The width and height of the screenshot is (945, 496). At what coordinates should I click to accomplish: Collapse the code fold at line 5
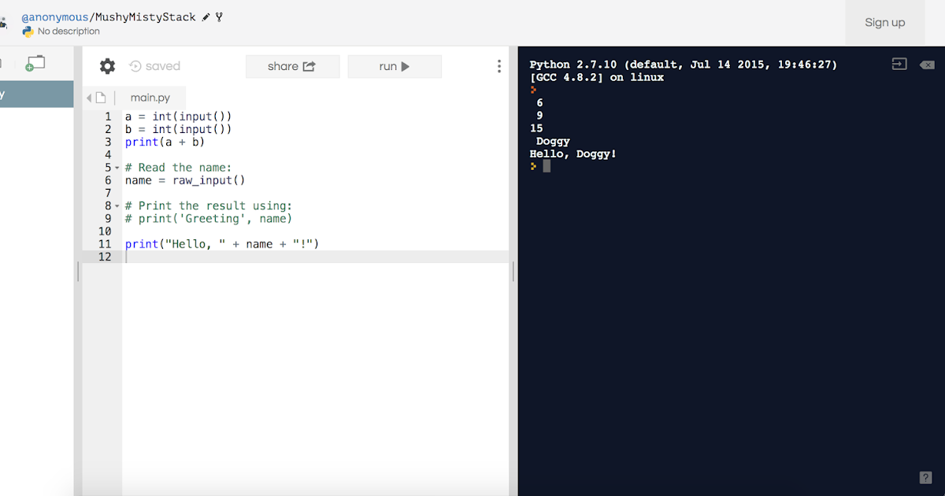pos(116,167)
